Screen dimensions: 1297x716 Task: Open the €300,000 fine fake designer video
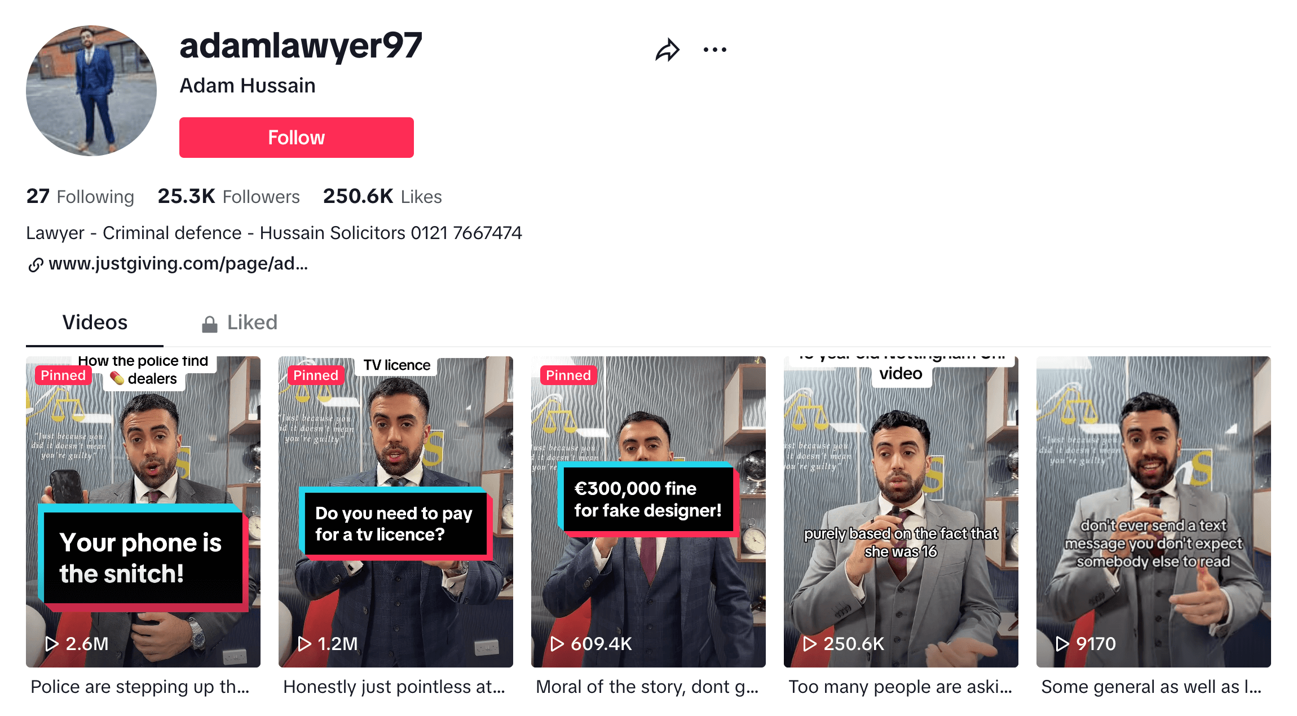(x=648, y=512)
